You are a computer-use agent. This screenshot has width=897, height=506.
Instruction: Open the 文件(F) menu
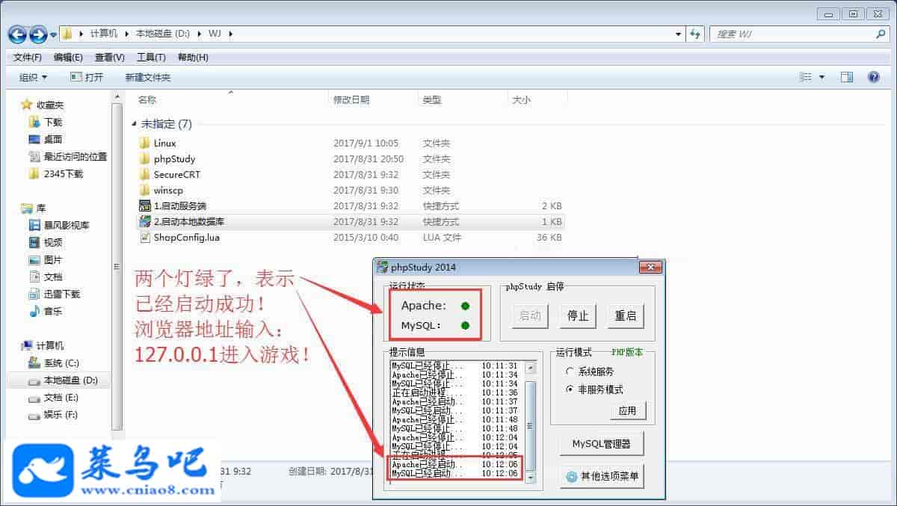click(28, 58)
